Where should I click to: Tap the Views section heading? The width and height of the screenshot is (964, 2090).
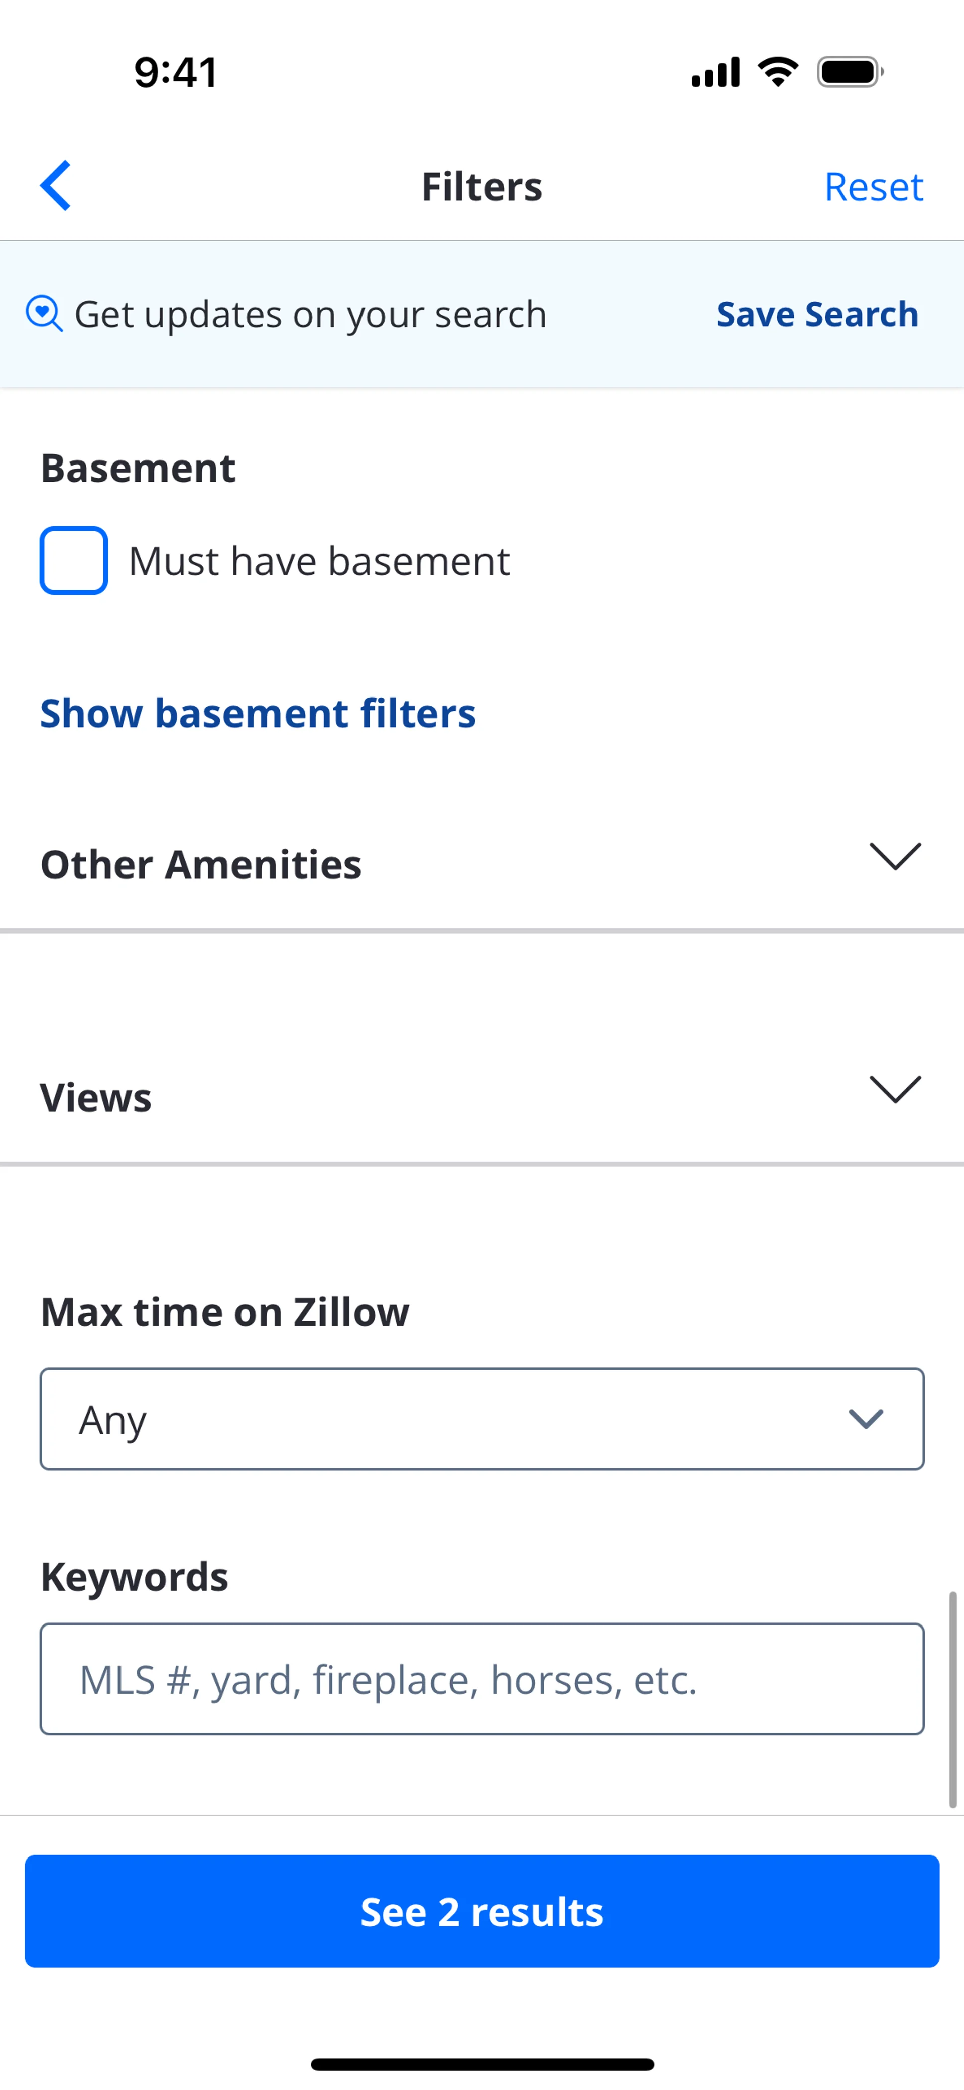(x=96, y=1098)
